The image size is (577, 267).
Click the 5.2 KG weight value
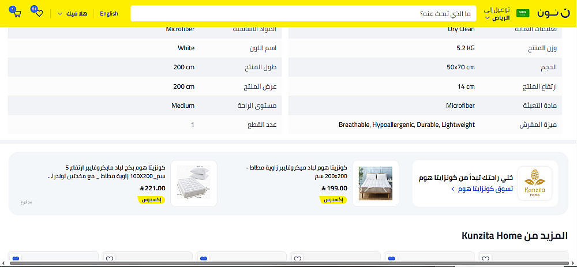tap(466, 48)
